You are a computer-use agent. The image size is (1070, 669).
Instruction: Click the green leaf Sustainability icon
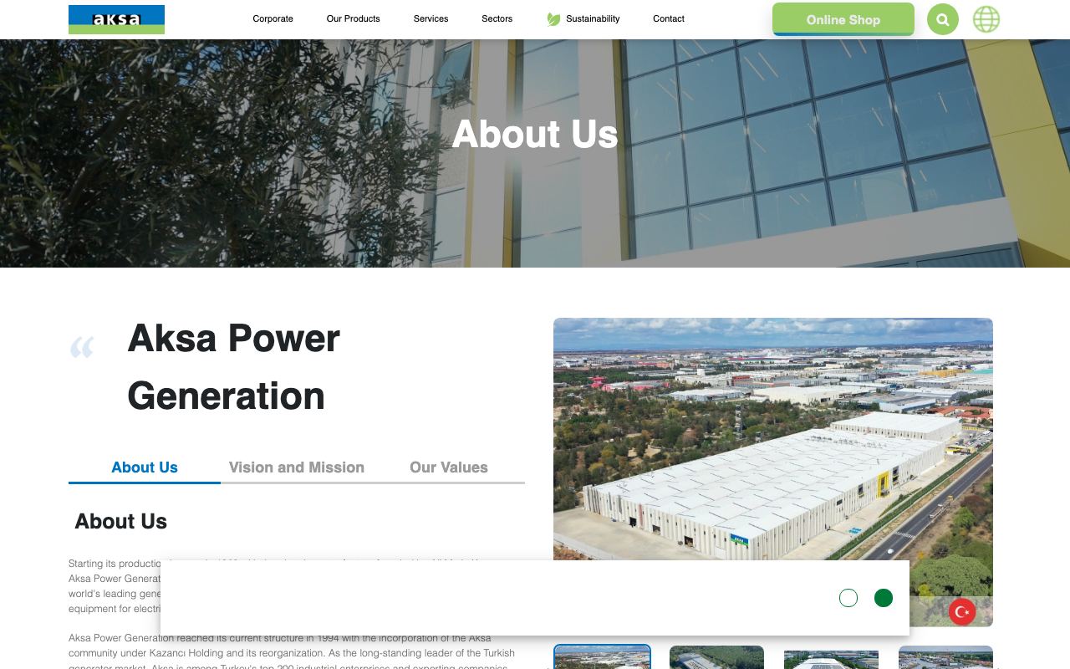pos(553,19)
